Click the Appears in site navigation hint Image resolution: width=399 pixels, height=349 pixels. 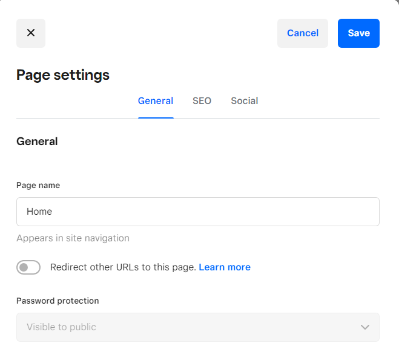(73, 238)
